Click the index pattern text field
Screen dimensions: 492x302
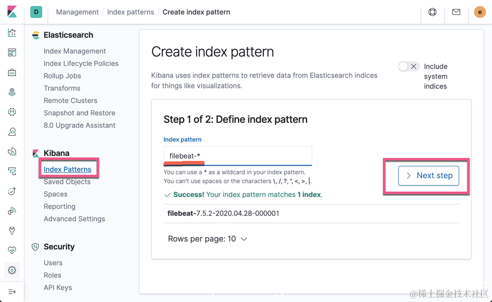point(238,156)
